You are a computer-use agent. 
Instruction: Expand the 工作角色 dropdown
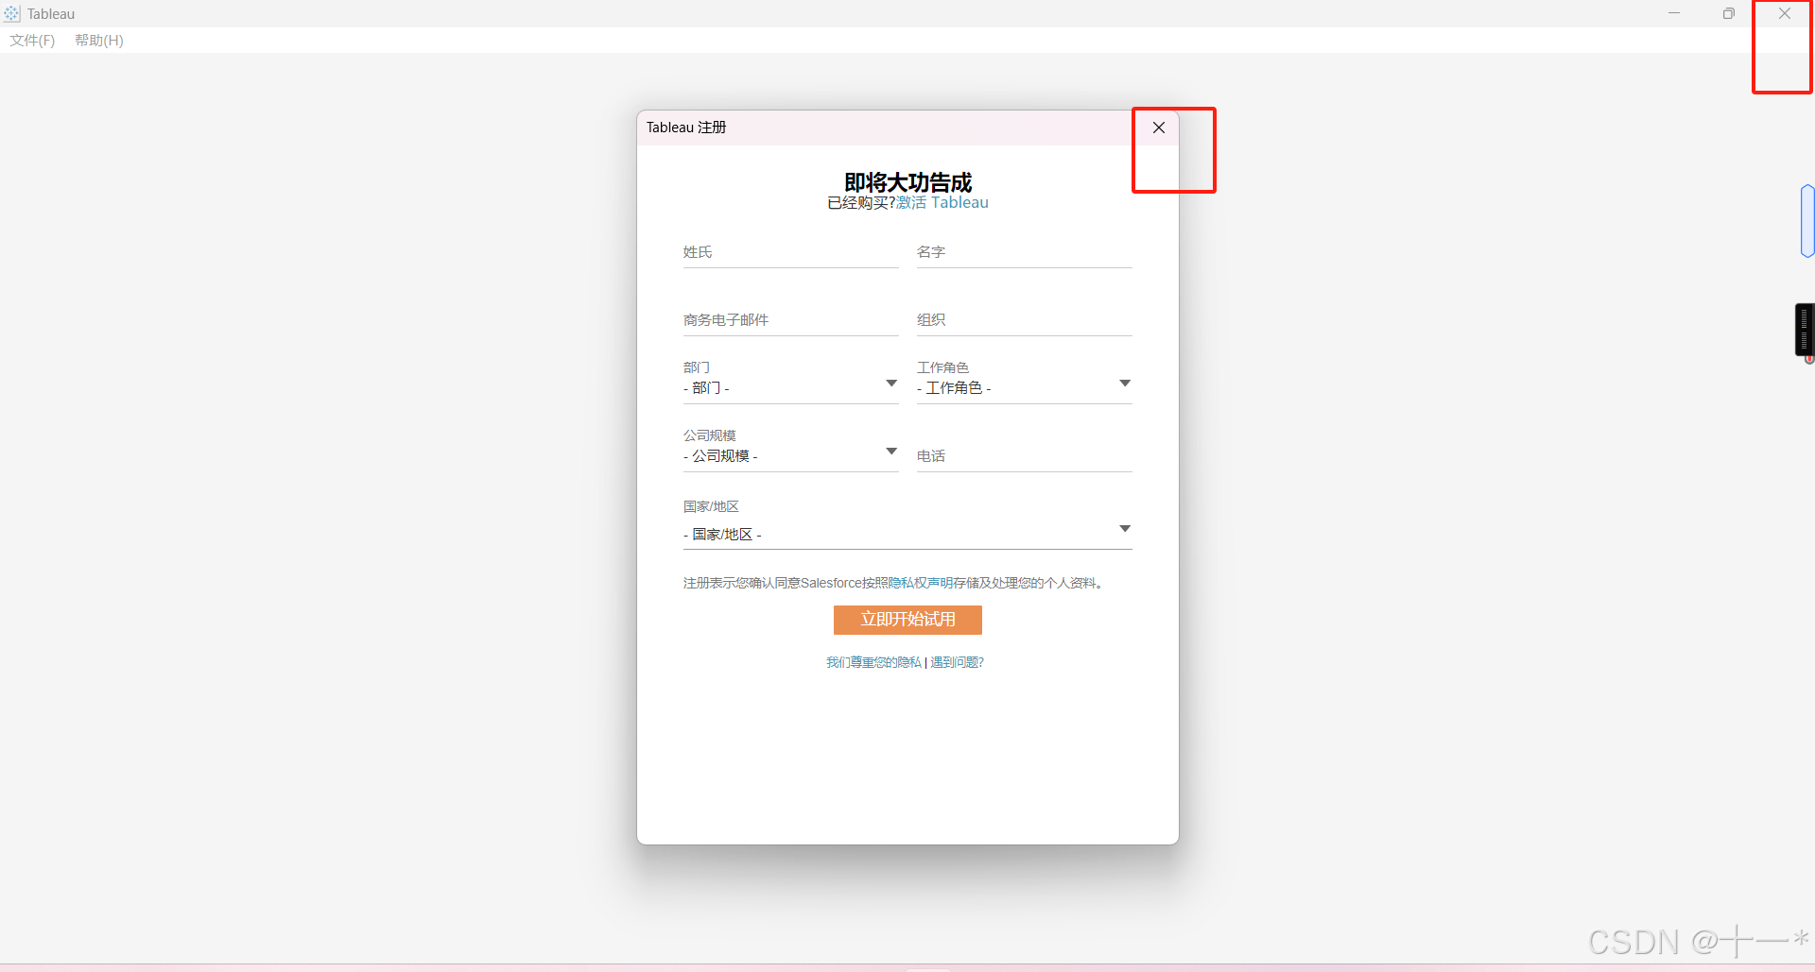pos(1024,388)
